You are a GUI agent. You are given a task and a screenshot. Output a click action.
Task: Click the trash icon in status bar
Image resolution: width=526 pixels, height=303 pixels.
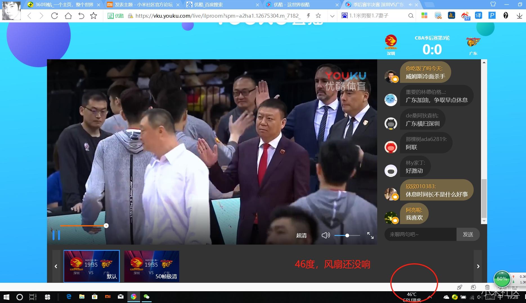[487, 287]
